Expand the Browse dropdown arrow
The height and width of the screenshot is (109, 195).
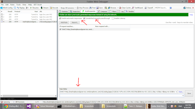tap(118, 8)
